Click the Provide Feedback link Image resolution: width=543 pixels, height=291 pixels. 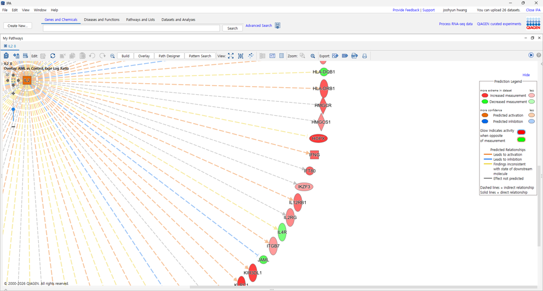[406, 10]
